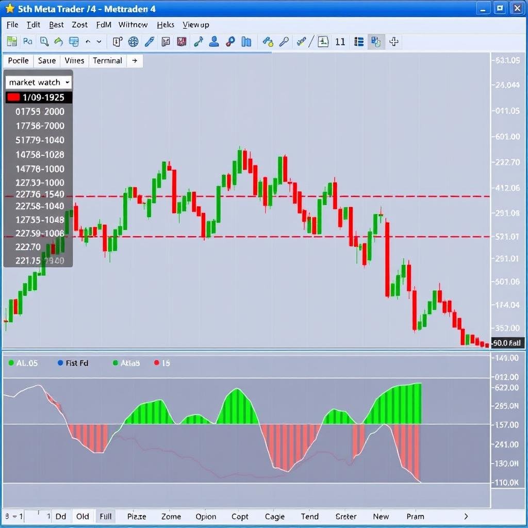Viewport: 528px width, 528px height.
Task: Open the tabs overflow arrow next to Terminal
Action: click(x=134, y=60)
